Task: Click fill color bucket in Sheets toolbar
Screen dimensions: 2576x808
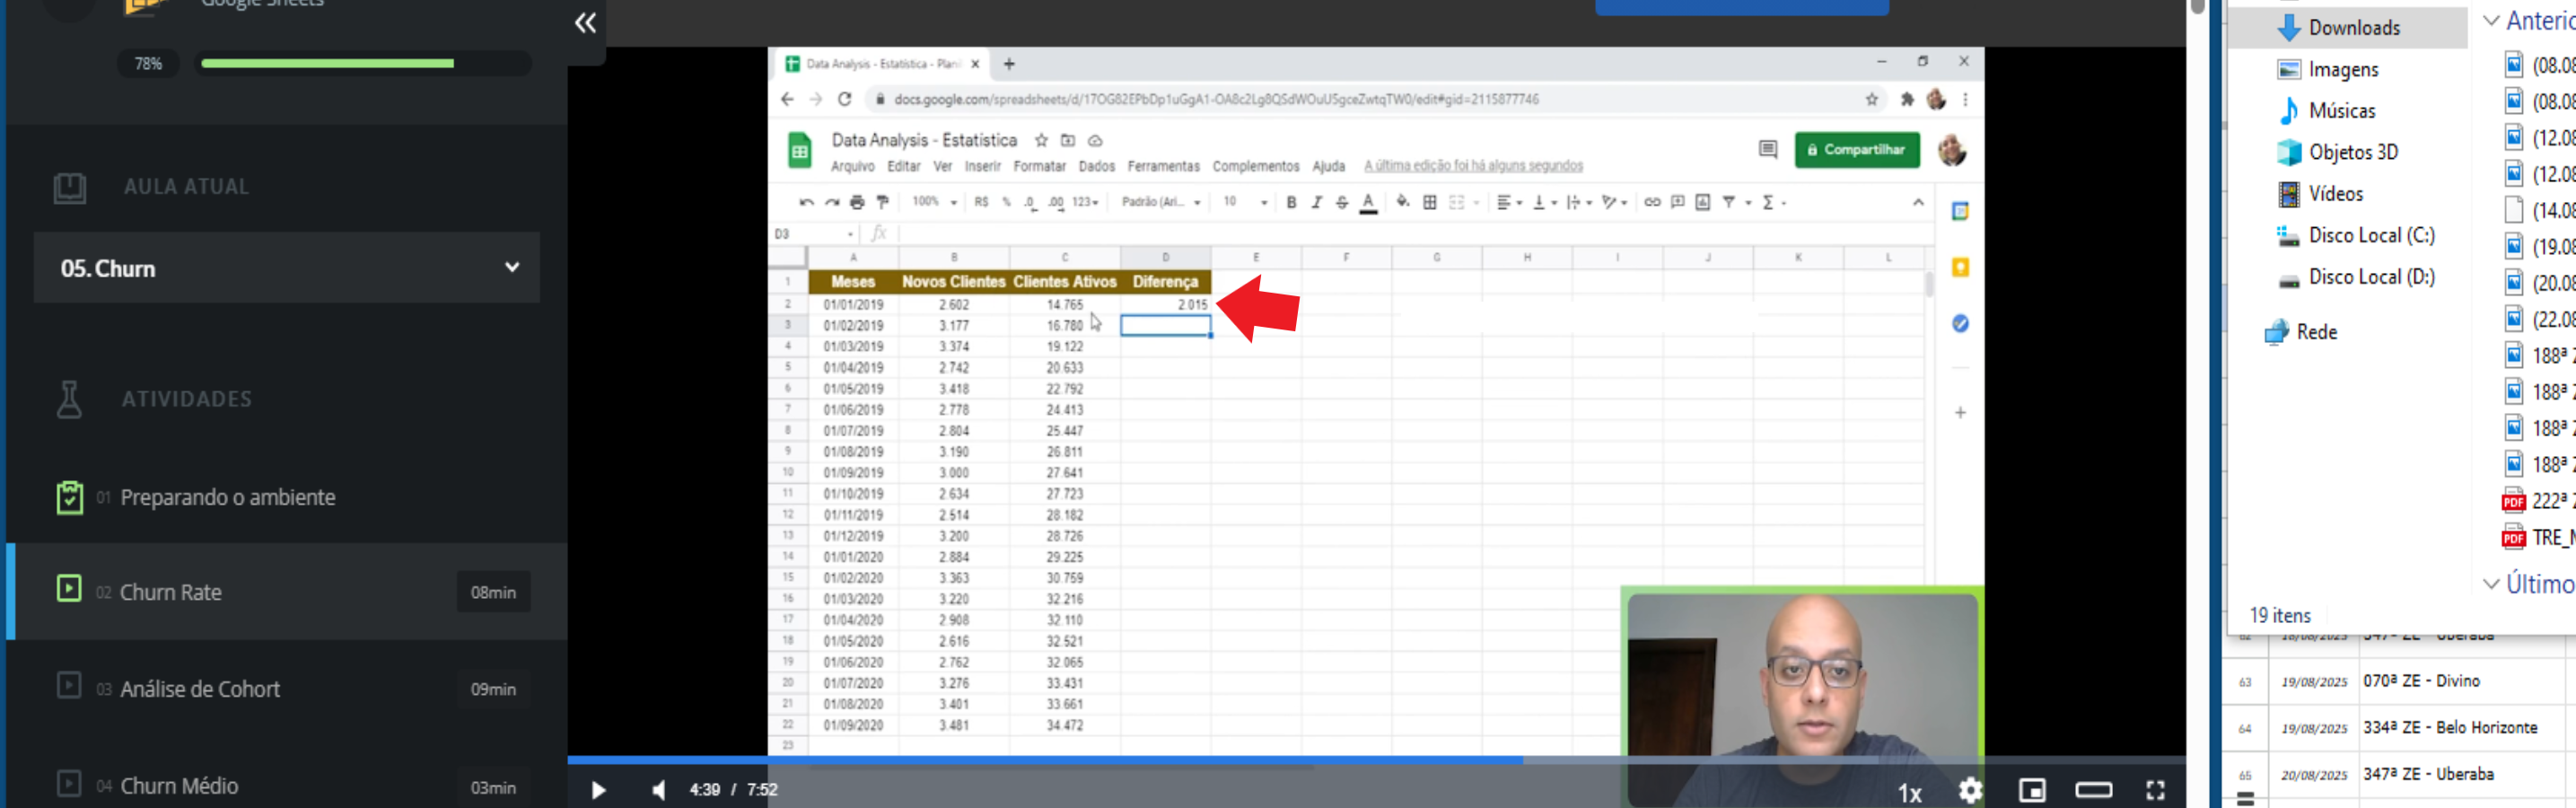Action: pos(1402,202)
